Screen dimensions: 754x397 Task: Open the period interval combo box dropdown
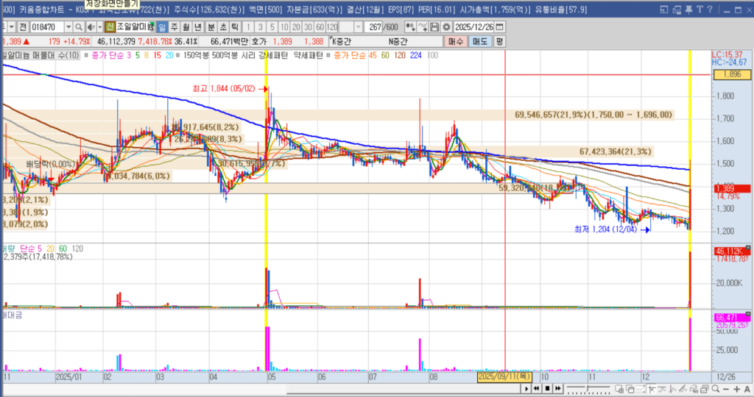(358, 27)
